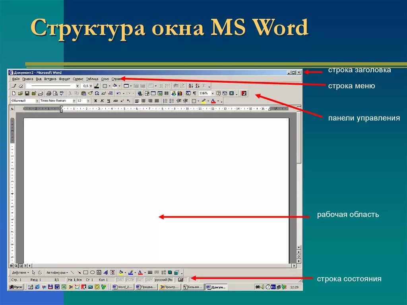This screenshot has width=407, height=305.
Task: Click the Document Map icon
Action: 188,93
